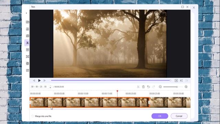This screenshot has width=220, height=124.
Task: Delete the selected segment with trash icon
Action: coord(143,87)
